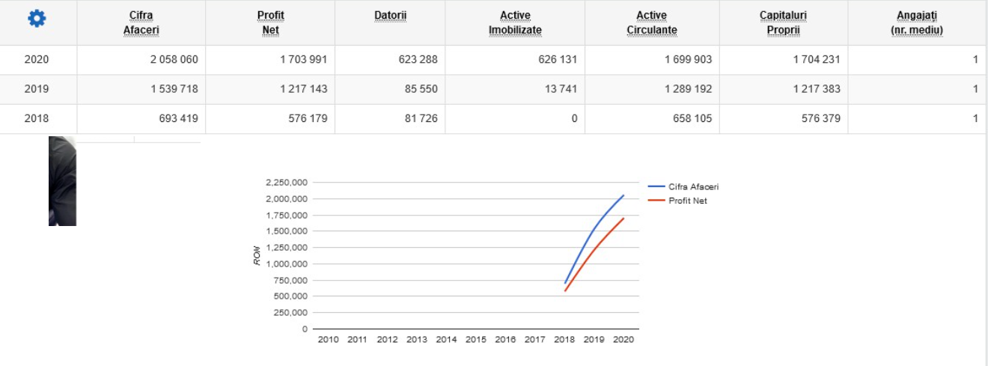Click the Profit Net column header
This screenshot has width=988, height=366.
pos(269,22)
